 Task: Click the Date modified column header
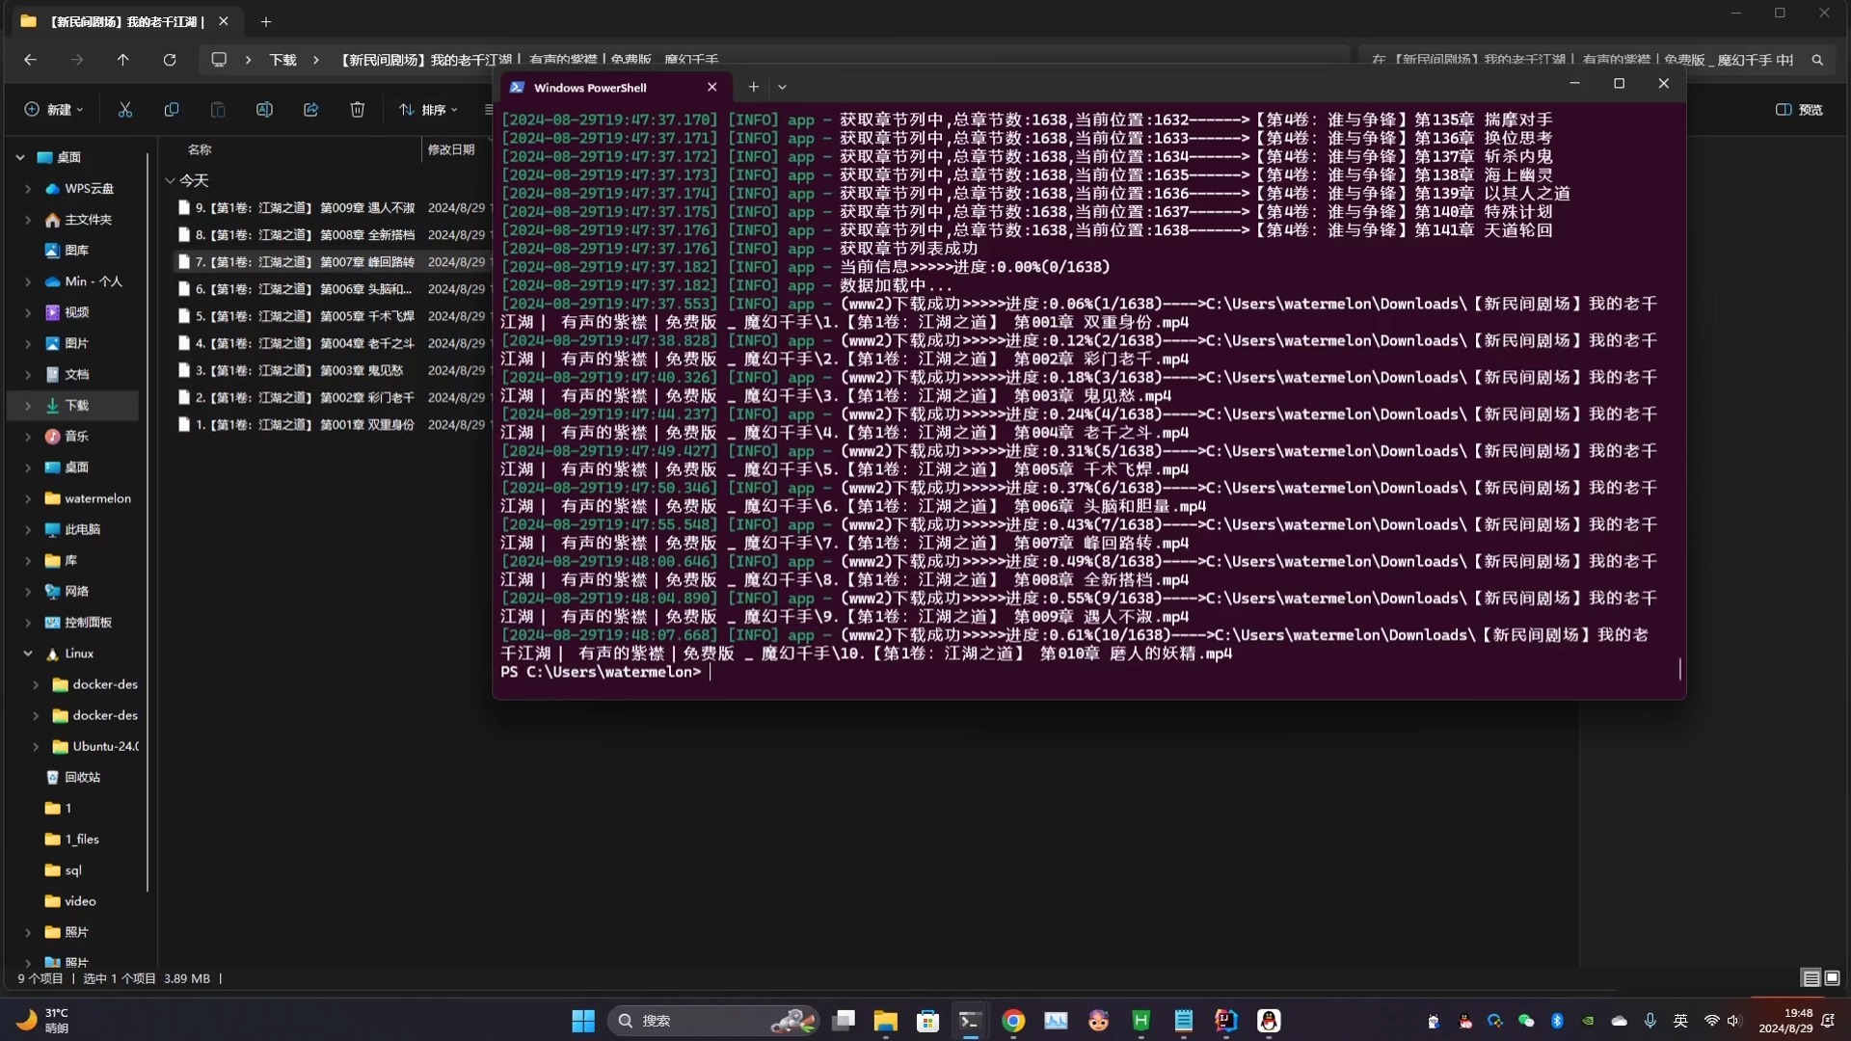click(451, 149)
